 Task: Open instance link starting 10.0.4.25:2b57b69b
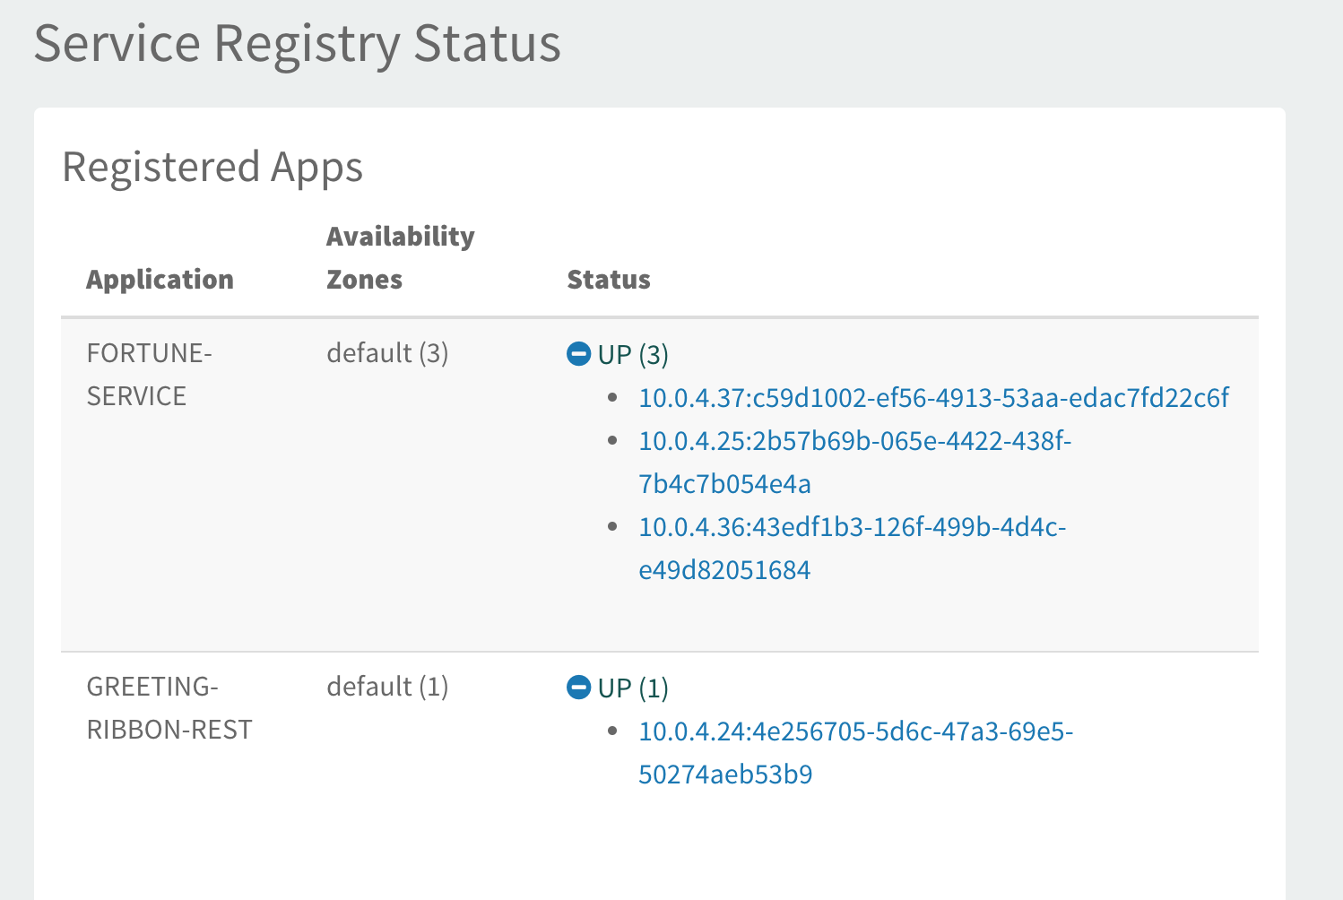(854, 463)
